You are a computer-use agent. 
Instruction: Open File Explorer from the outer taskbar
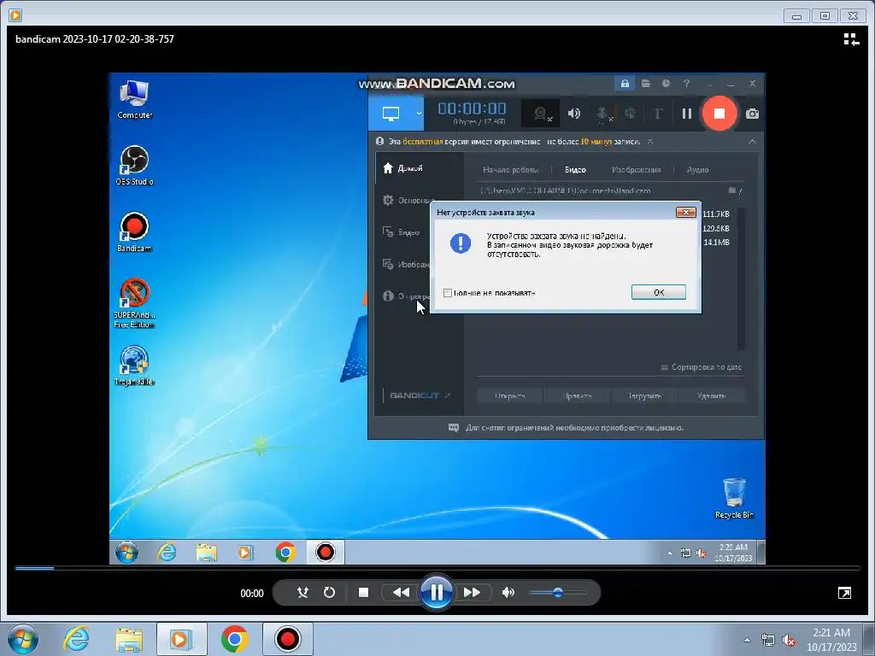click(x=129, y=639)
